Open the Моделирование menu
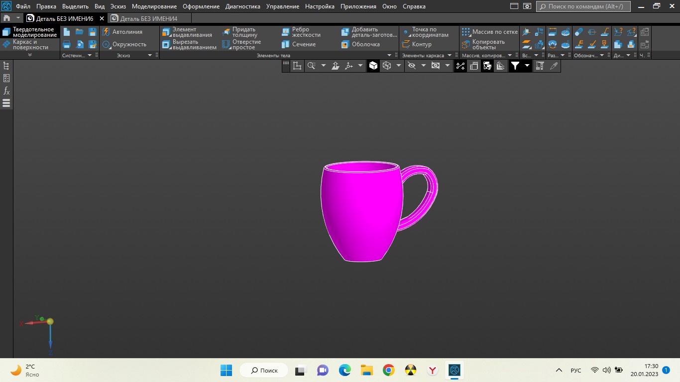This screenshot has height=382, width=680. 154,6
